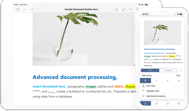
Task: Center-align text on phone
Action: [156, 103]
